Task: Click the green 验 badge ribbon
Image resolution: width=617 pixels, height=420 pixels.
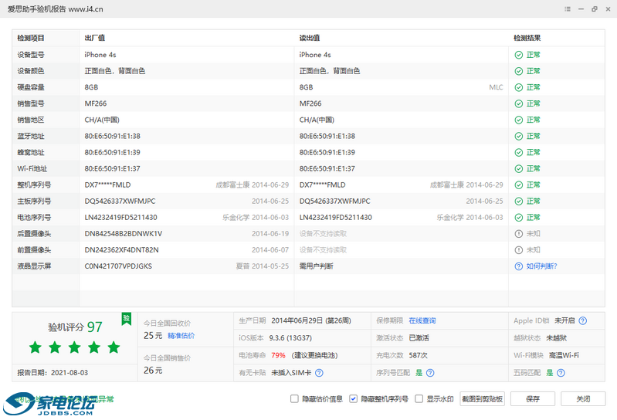Action: (x=127, y=319)
